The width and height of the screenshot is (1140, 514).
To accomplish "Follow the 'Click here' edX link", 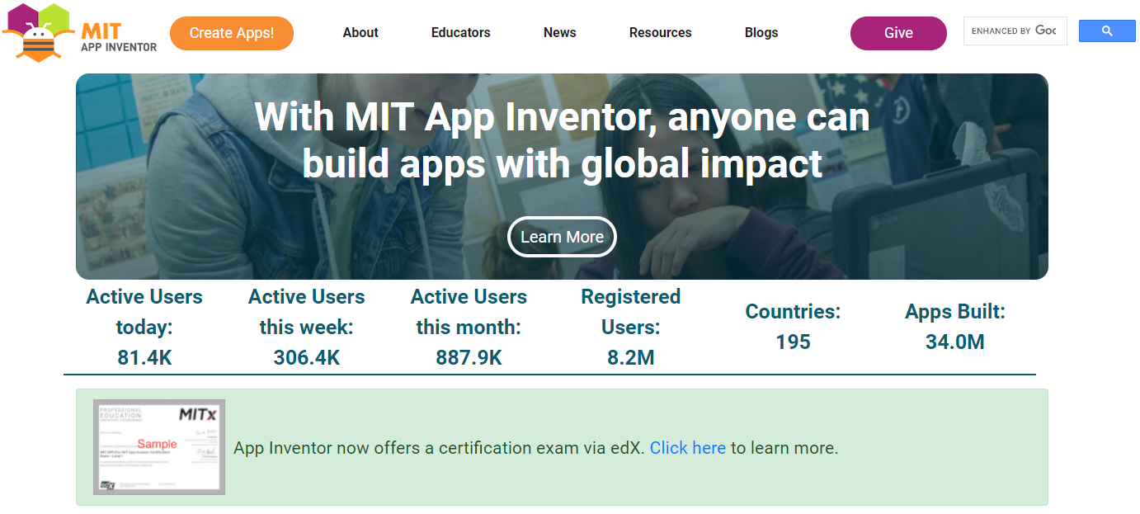I will click(688, 448).
